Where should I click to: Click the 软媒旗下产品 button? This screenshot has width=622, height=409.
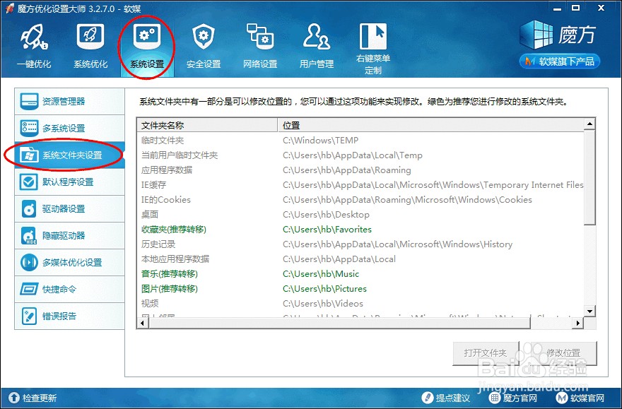(560, 61)
